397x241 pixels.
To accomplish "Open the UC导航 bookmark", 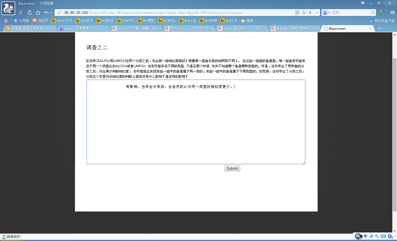I will point(21,21).
